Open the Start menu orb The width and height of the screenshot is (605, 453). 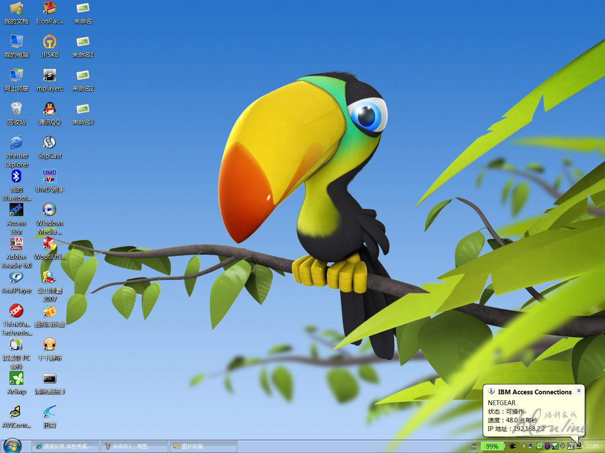(x=12, y=446)
